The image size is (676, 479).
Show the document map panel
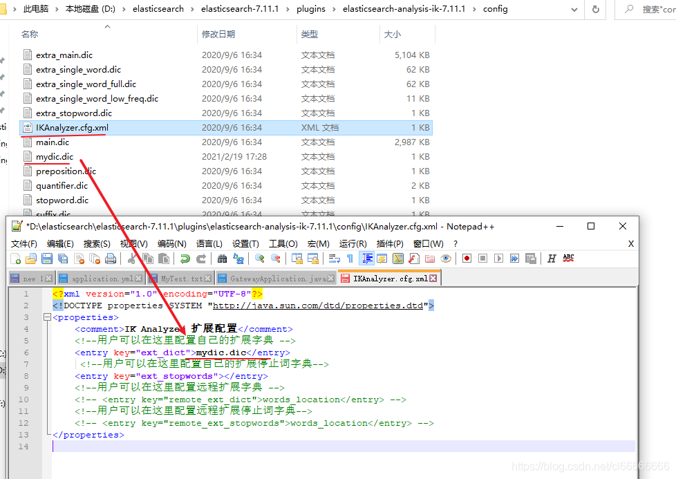[x=398, y=259]
